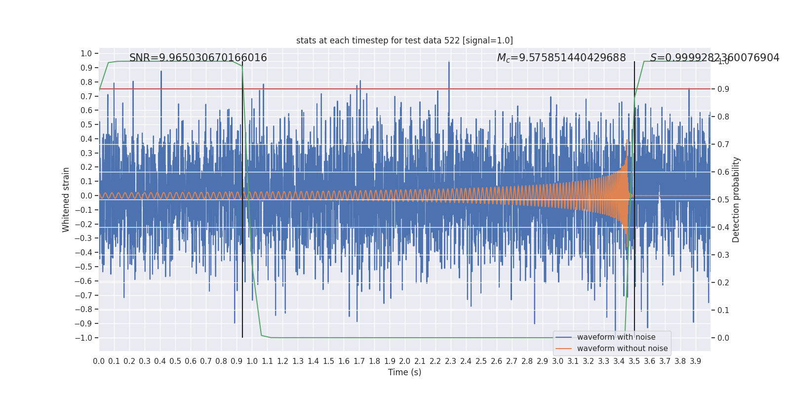790x395 pixels.
Task: Select Whitened strain tick label −1.0
Action: point(83,338)
